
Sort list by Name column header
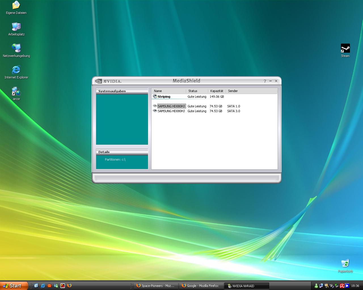click(x=169, y=91)
